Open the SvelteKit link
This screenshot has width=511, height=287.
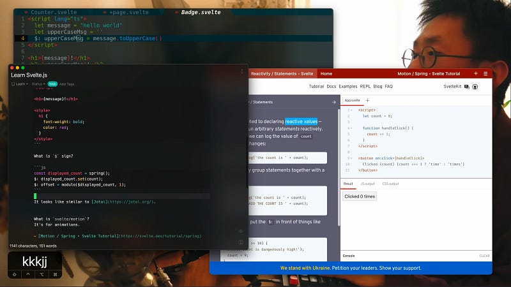452,87
